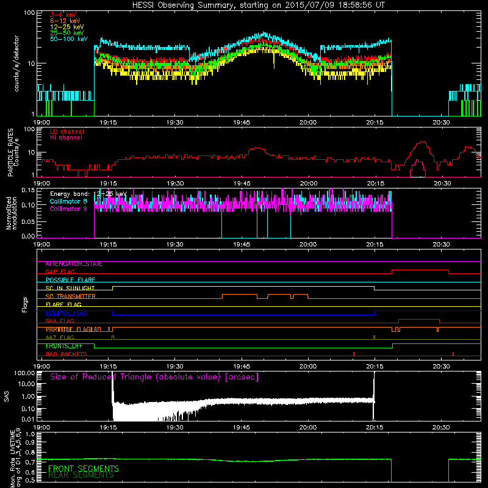The height and width of the screenshot is (488, 488).
Task: Select the FLARE_FLAG label
Action: click(63, 304)
